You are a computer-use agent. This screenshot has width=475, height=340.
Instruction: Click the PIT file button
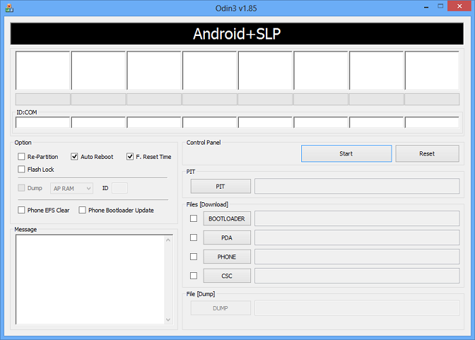[221, 187]
